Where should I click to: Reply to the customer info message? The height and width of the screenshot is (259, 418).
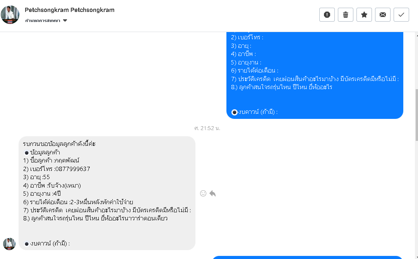point(212,193)
